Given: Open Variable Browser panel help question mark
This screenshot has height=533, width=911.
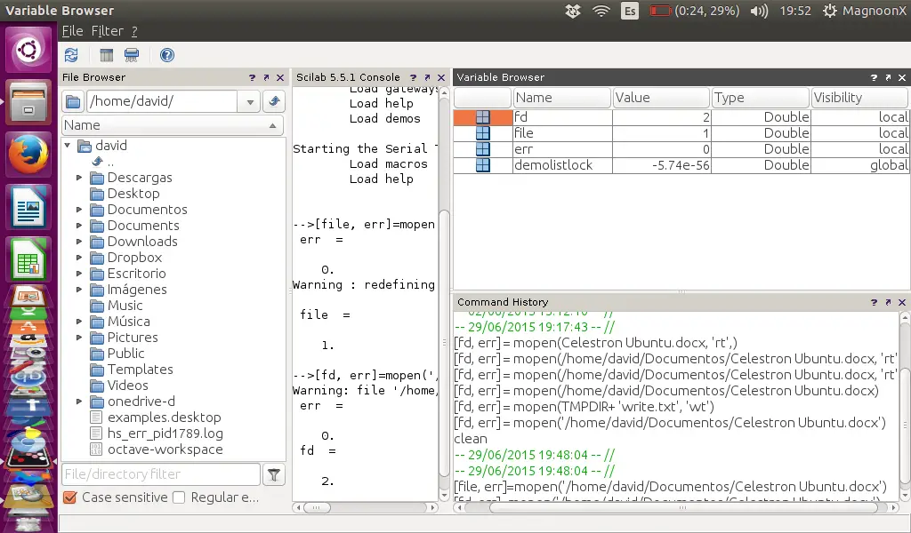Looking at the screenshot, I should pyautogui.click(x=874, y=77).
